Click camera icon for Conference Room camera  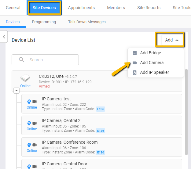[x=35, y=145]
